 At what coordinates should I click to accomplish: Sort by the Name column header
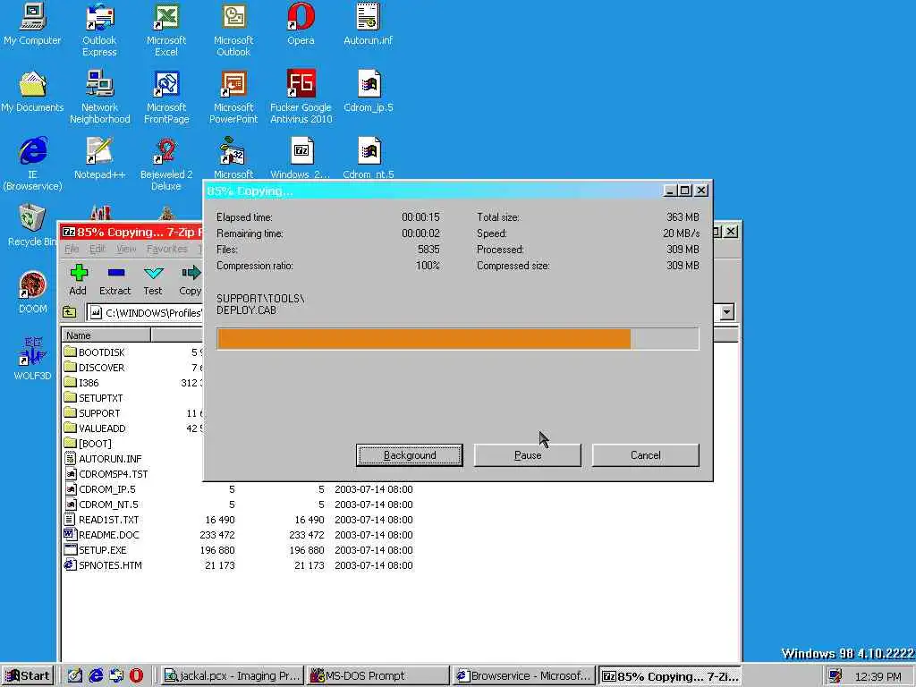pyautogui.click(x=106, y=335)
